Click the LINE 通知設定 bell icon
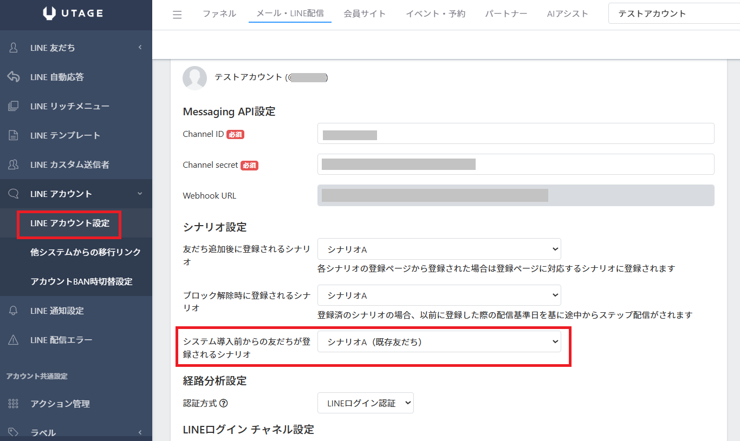Viewport: 740px width, 441px height. pyautogui.click(x=14, y=311)
